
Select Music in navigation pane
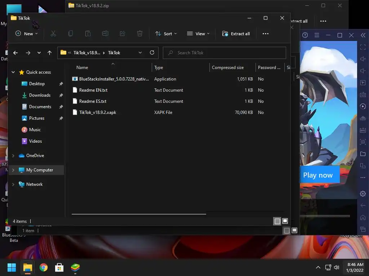(35, 129)
